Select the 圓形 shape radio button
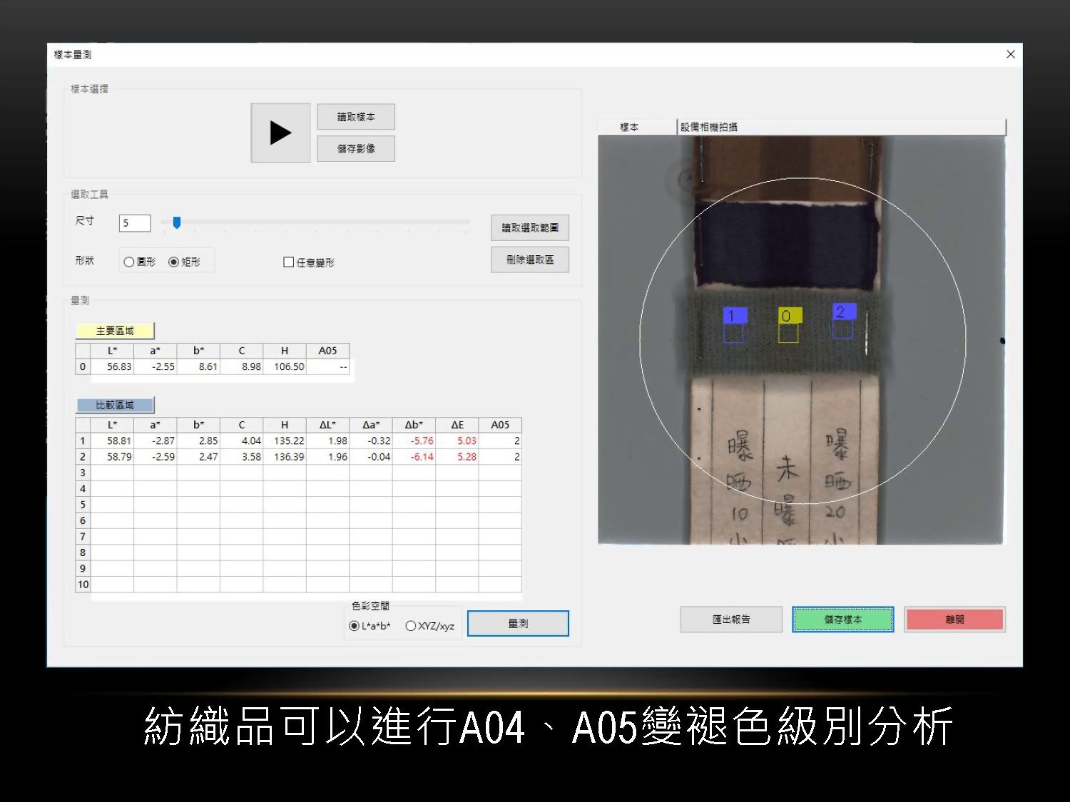 point(129,262)
